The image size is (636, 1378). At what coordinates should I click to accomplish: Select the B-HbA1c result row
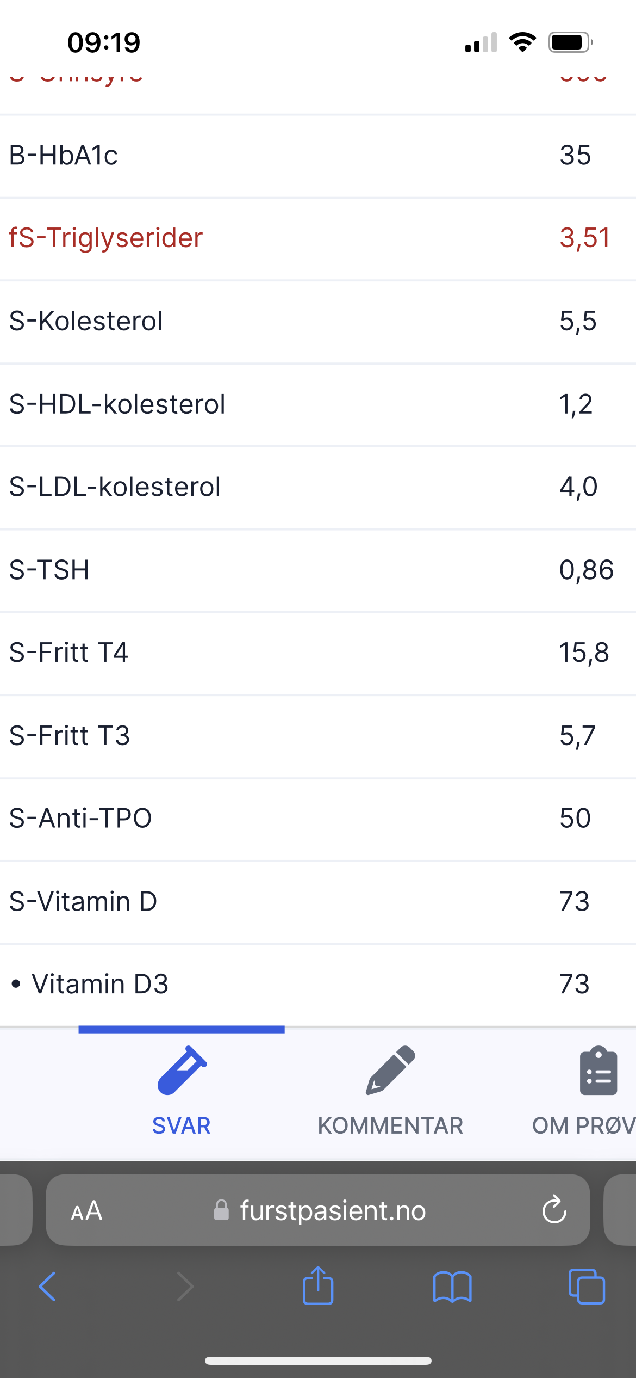[x=318, y=156]
